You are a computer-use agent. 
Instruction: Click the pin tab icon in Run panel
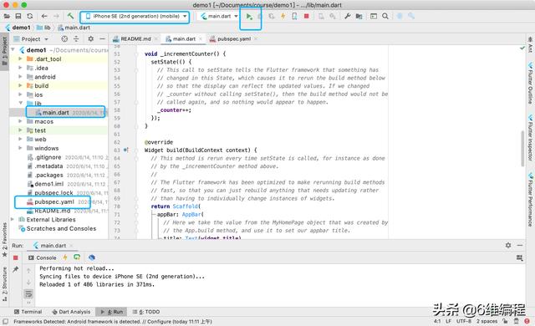tap(16, 269)
